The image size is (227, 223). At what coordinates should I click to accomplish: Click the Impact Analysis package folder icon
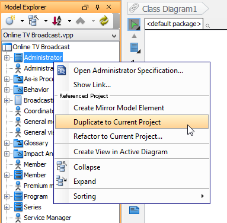click(18, 154)
